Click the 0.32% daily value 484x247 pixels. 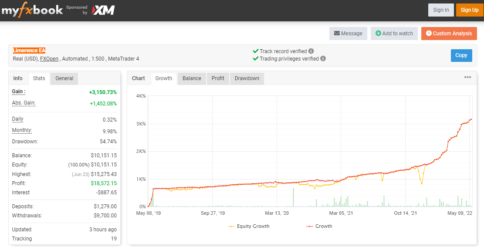(x=110, y=120)
